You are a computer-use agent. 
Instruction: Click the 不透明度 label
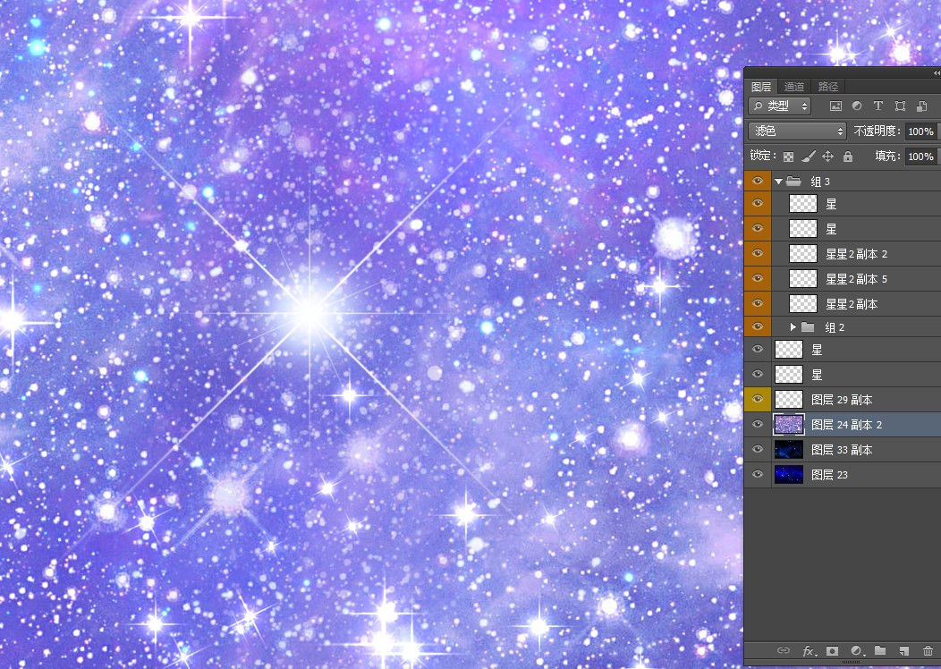(877, 131)
